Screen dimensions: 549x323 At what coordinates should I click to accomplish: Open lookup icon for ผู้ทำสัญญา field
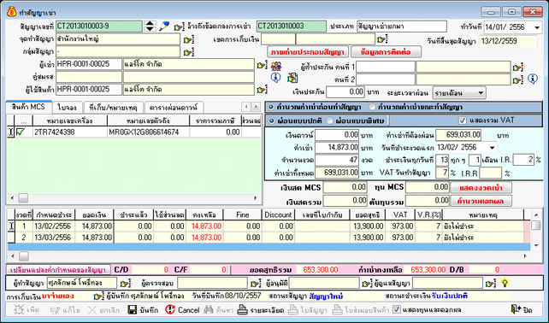point(125,283)
